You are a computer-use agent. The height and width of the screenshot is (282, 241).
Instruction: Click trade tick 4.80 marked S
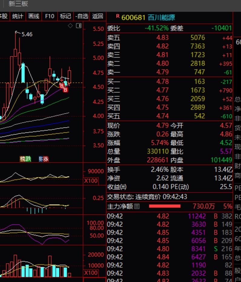coord(170,249)
